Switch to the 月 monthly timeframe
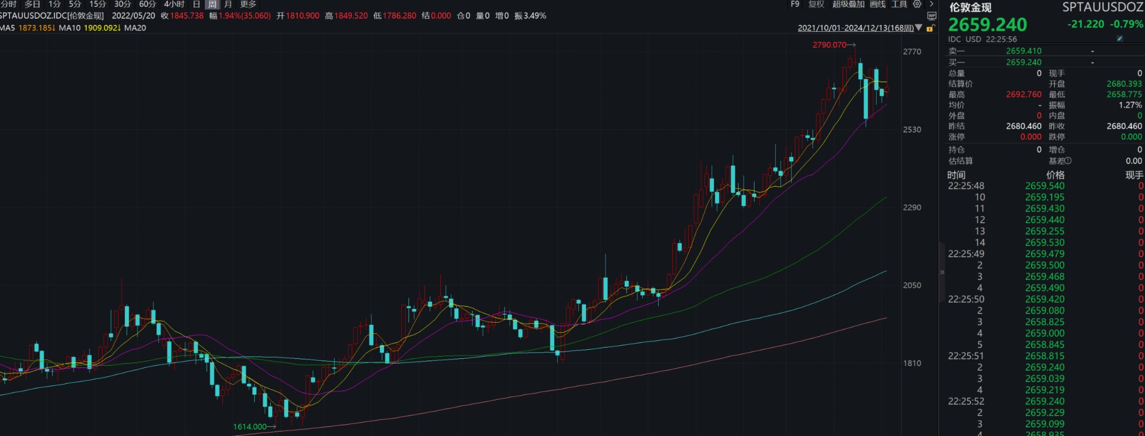 coord(228,4)
